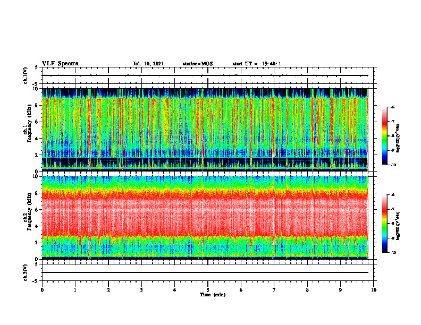Click the ch.3 voltage waveform trace

(x=205, y=272)
